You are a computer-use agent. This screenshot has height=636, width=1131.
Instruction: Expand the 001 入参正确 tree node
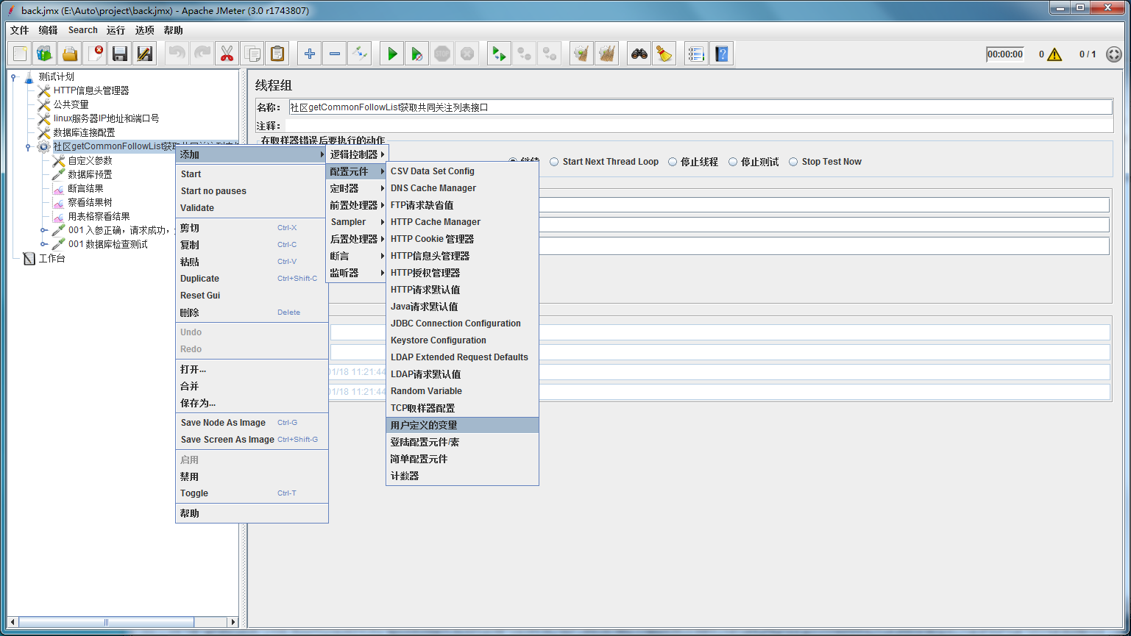(43, 230)
